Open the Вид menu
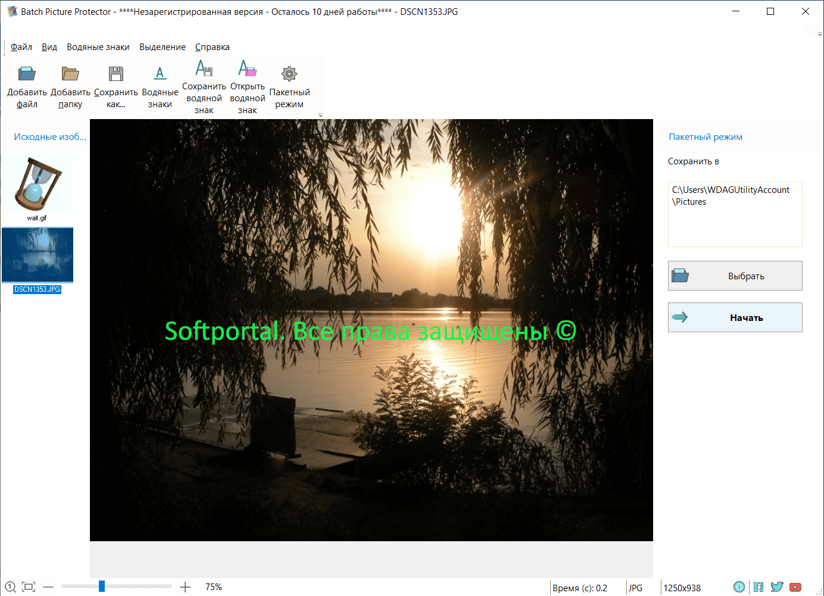The image size is (824, 596). tap(49, 47)
